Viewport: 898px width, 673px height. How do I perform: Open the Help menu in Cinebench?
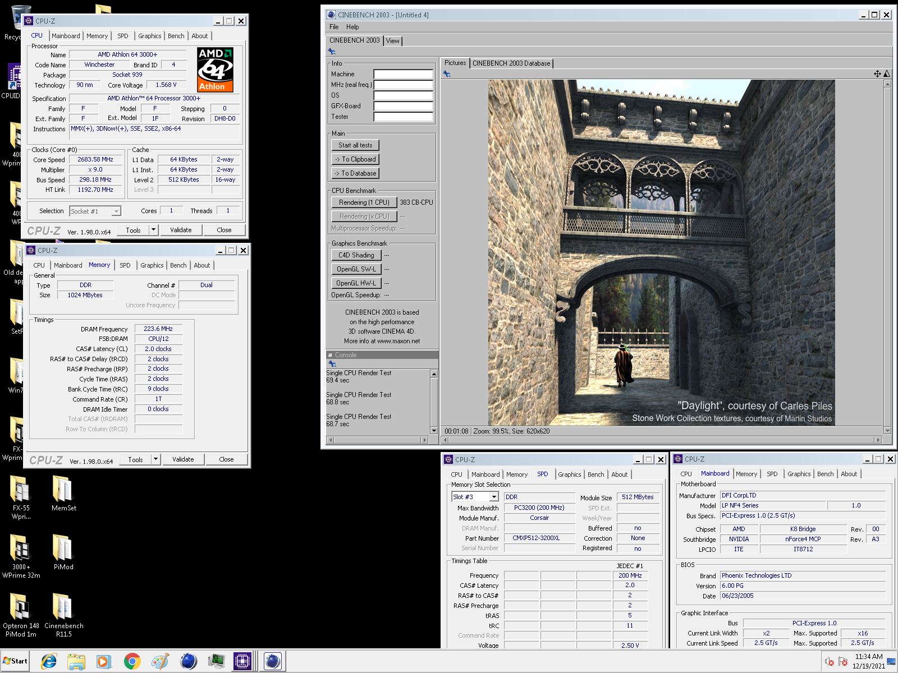click(352, 27)
